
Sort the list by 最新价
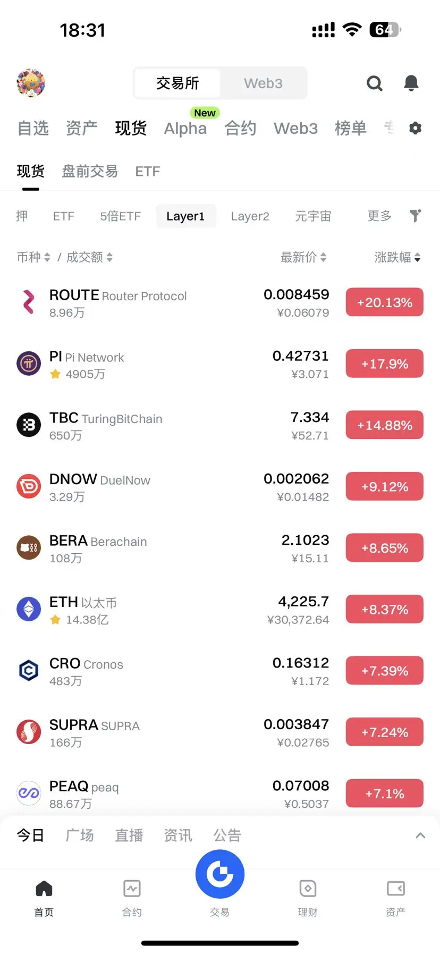point(303,257)
